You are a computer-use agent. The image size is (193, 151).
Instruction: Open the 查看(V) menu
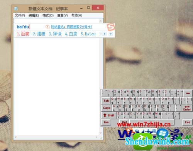63,15
